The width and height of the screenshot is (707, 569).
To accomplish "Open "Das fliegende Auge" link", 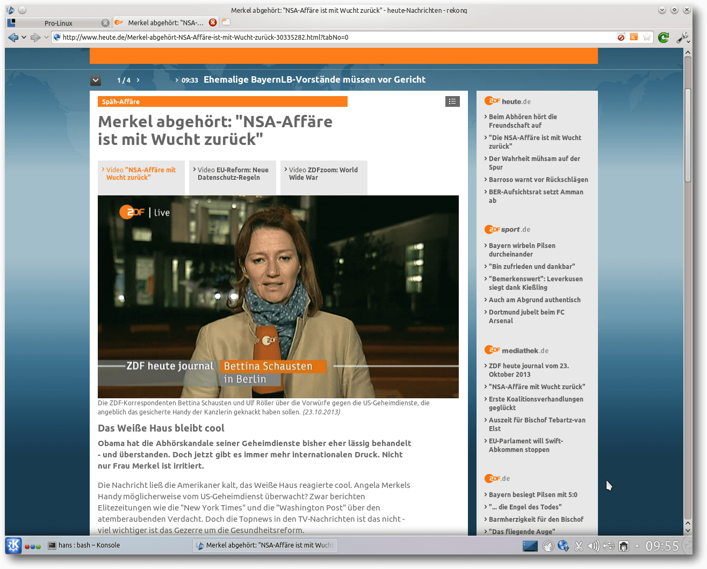I will (x=522, y=531).
